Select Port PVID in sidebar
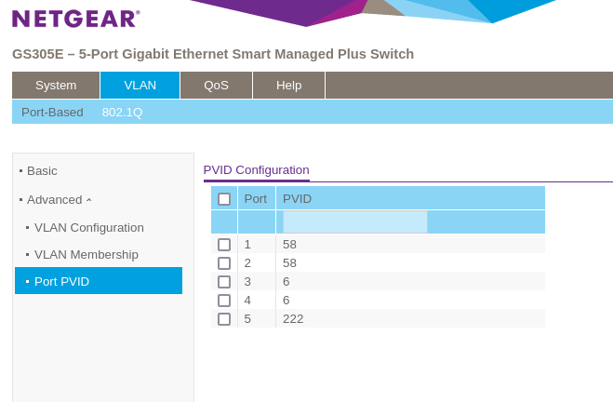613x402 pixels. point(61,281)
